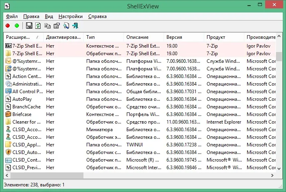Viewport: 286px width, 192px height.
Task: Click the exit toolbar icon
Action: coord(75,26)
